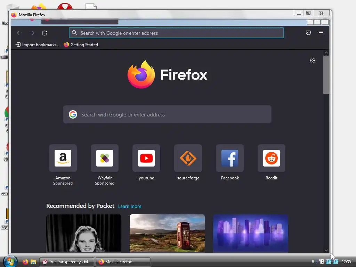
Task: Click the vertical scrollbar thumb
Action: (x=326, y=75)
